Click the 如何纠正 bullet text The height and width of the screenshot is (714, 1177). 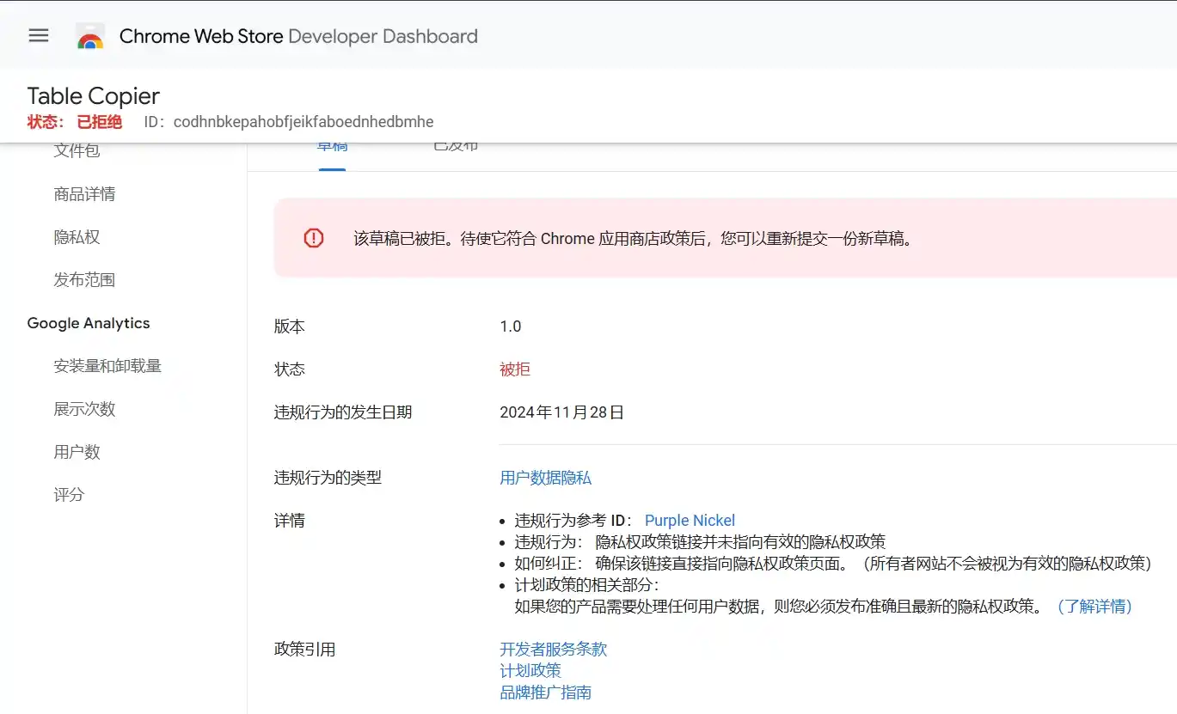(833, 564)
